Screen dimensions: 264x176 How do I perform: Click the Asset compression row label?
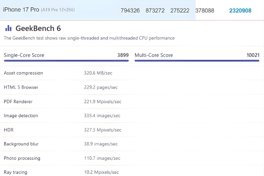(23, 73)
